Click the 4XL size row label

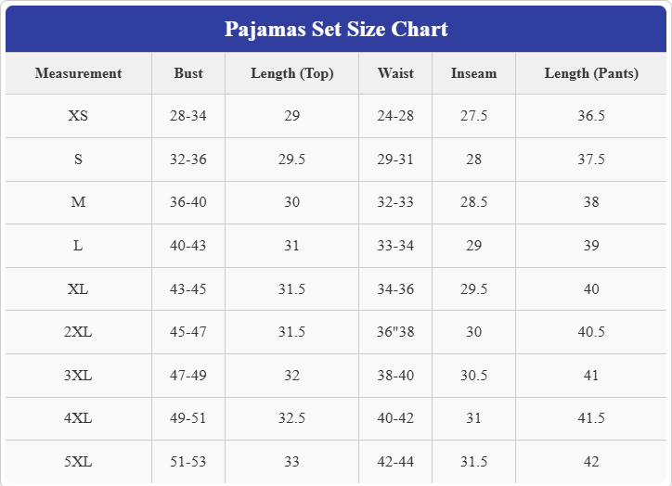tap(78, 418)
